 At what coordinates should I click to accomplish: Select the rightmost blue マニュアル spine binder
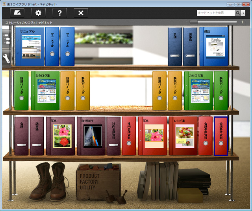pos(67,46)
